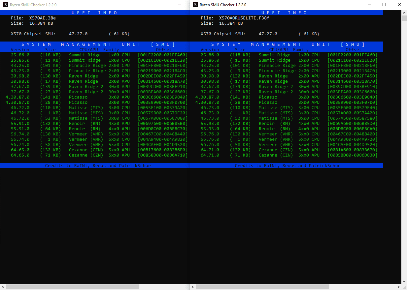Close the right Ryzen SMU Checker window
The image size is (407, 290).
click(399, 5)
